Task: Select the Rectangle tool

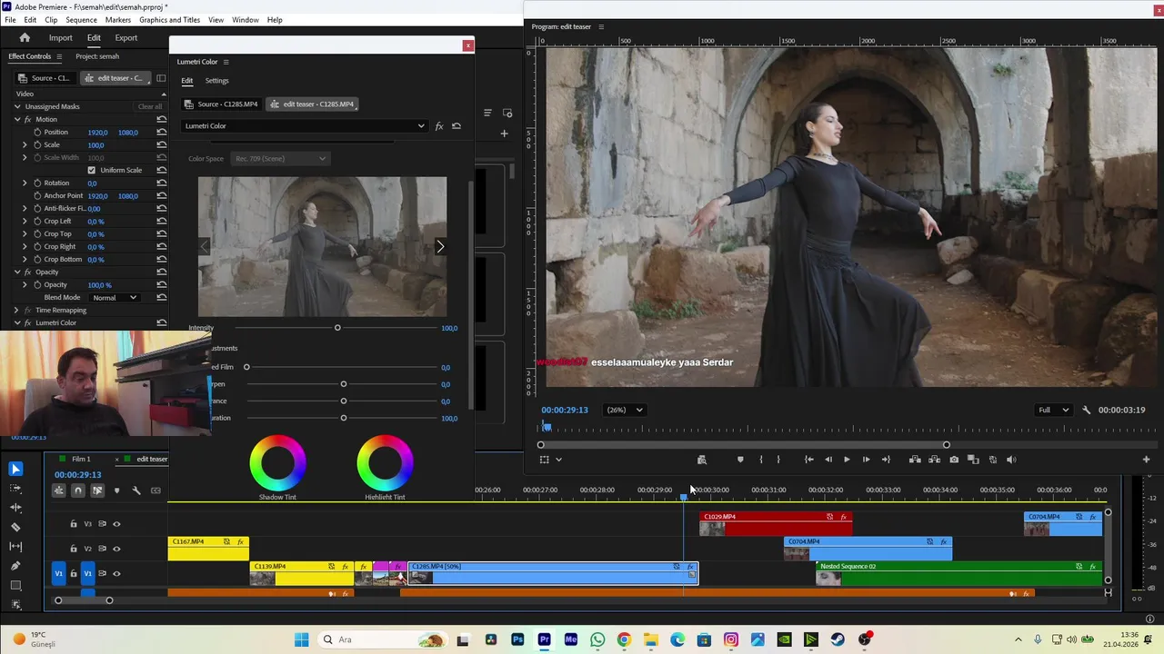Action: click(15, 585)
